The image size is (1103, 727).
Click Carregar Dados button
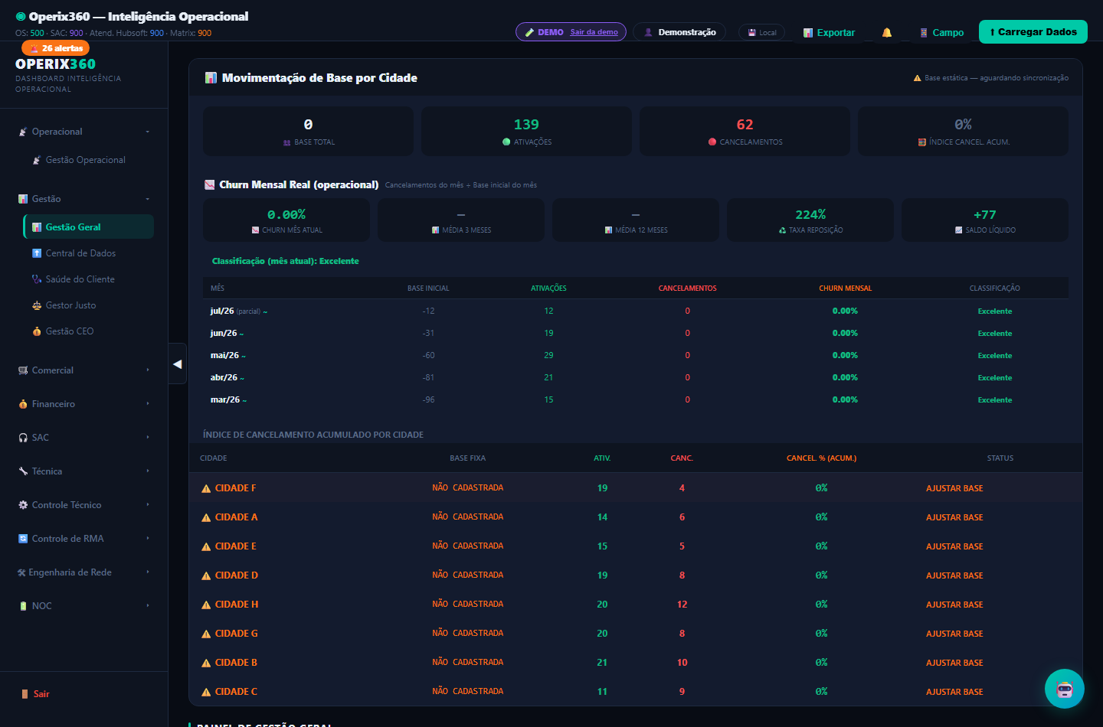(1033, 32)
